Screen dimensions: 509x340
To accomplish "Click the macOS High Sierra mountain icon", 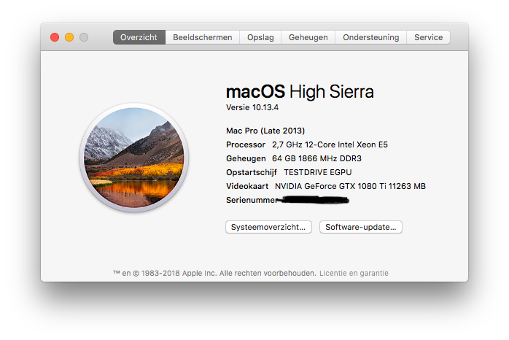I will 134,158.
